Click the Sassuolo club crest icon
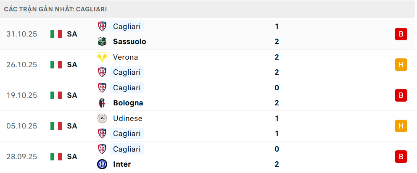 [102, 42]
